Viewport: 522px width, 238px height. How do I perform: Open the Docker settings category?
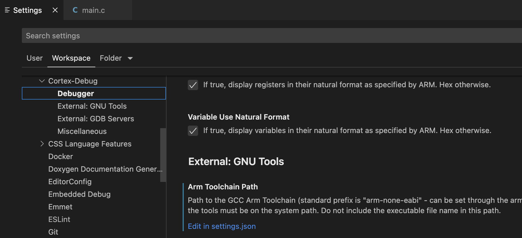click(61, 156)
